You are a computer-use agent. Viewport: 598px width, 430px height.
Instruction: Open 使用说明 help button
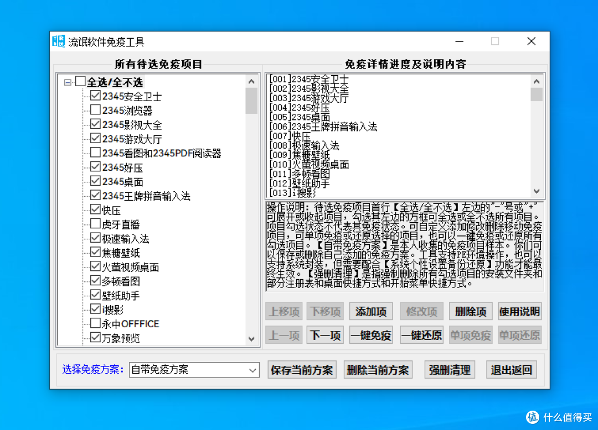(x=520, y=312)
